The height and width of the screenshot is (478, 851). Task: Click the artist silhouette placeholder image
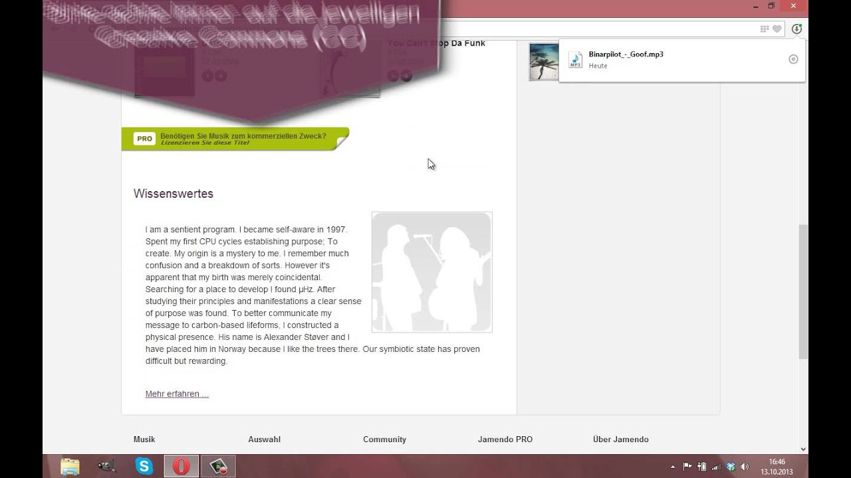tap(432, 272)
